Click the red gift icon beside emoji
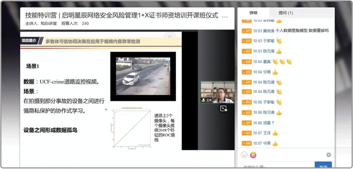 253,155
